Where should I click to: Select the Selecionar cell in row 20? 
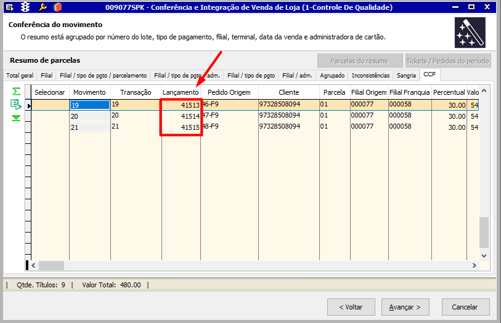[50, 116]
